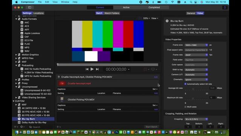Collapse the Audio Formats group
241x136 pixels.
pos(16,19)
